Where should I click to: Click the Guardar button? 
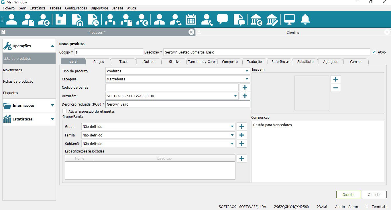point(349,195)
